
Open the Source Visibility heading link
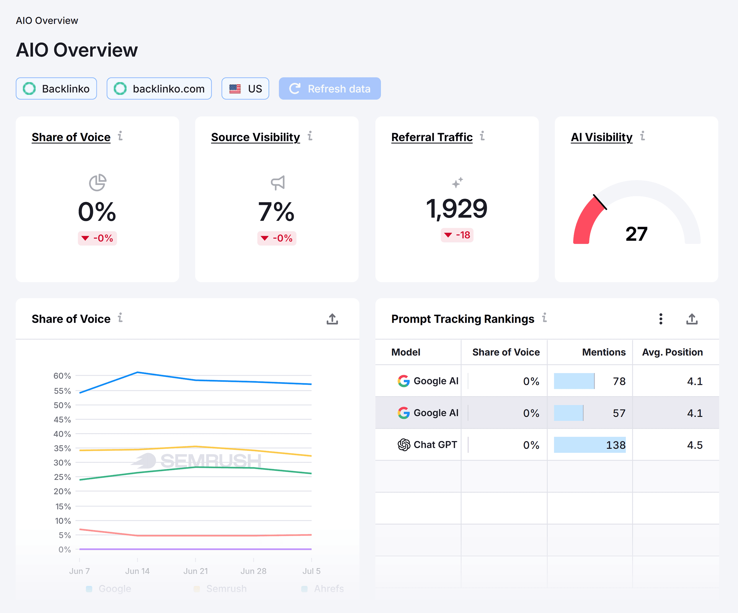pyautogui.click(x=255, y=137)
